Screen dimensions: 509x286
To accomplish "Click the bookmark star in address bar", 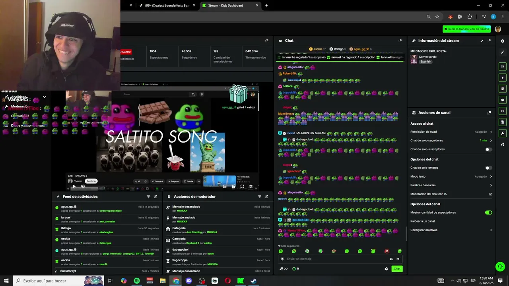I will pyautogui.click(x=437, y=17).
